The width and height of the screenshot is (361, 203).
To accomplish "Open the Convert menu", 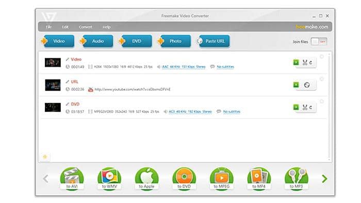I will click(x=86, y=27).
